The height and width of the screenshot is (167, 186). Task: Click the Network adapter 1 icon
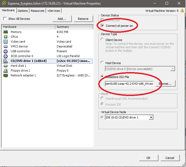tap(6, 75)
